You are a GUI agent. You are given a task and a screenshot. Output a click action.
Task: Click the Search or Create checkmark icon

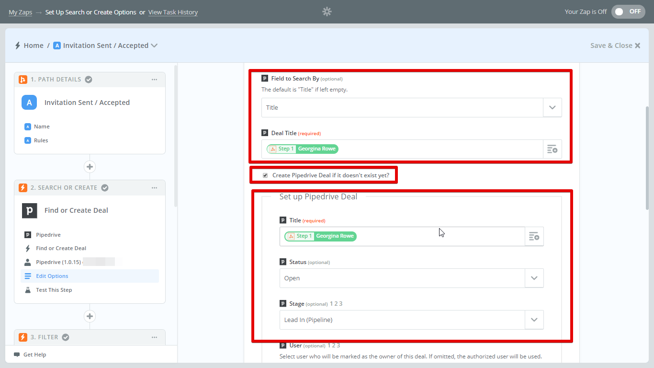tap(105, 188)
